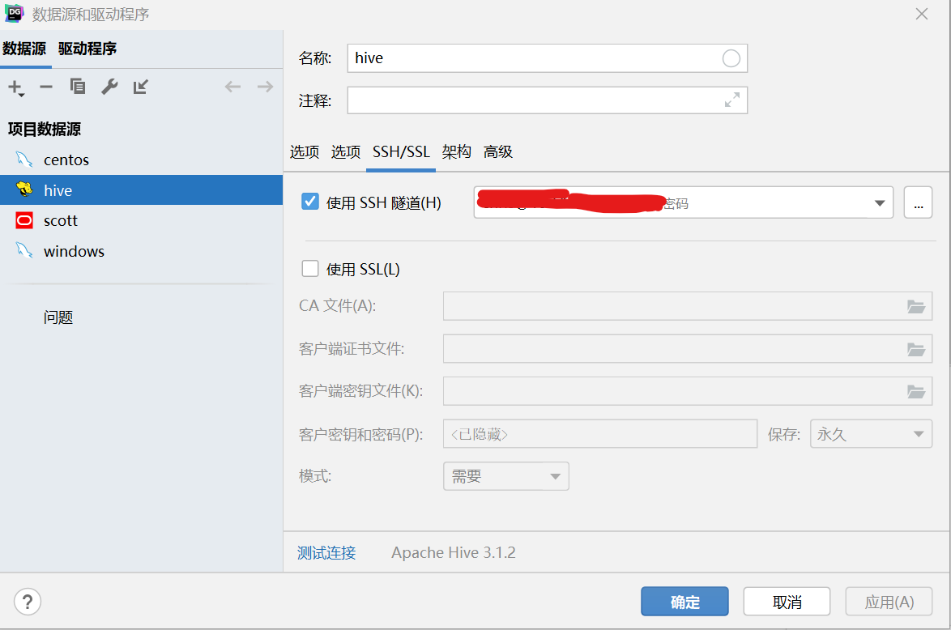Browse for a CA file with folder icon
Image resolution: width=951 pixels, height=630 pixels.
pyautogui.click(x=916, y=306)
